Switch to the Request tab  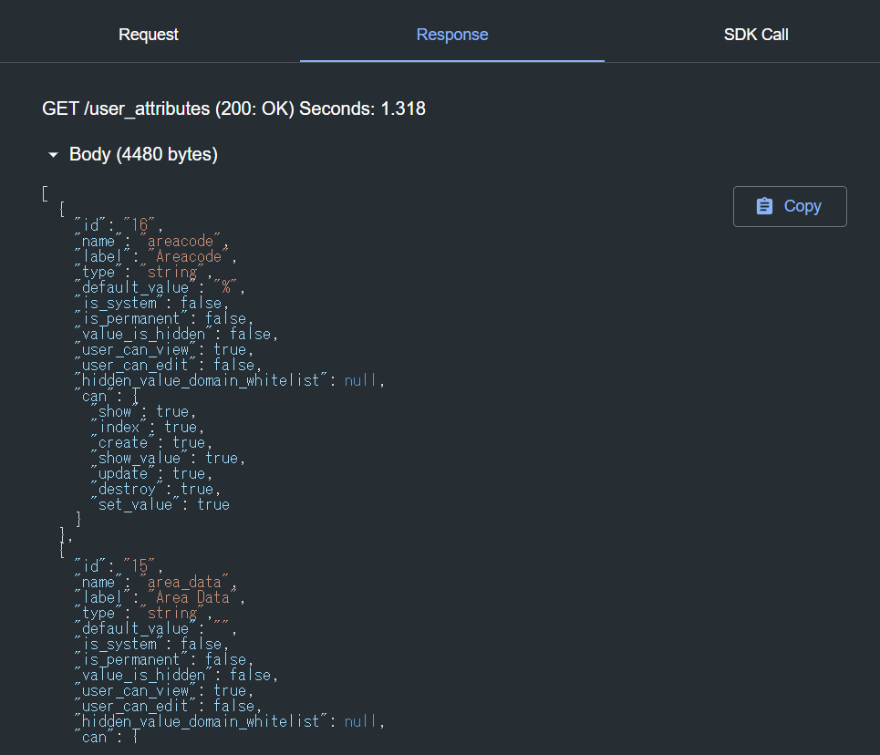[149, 35]
